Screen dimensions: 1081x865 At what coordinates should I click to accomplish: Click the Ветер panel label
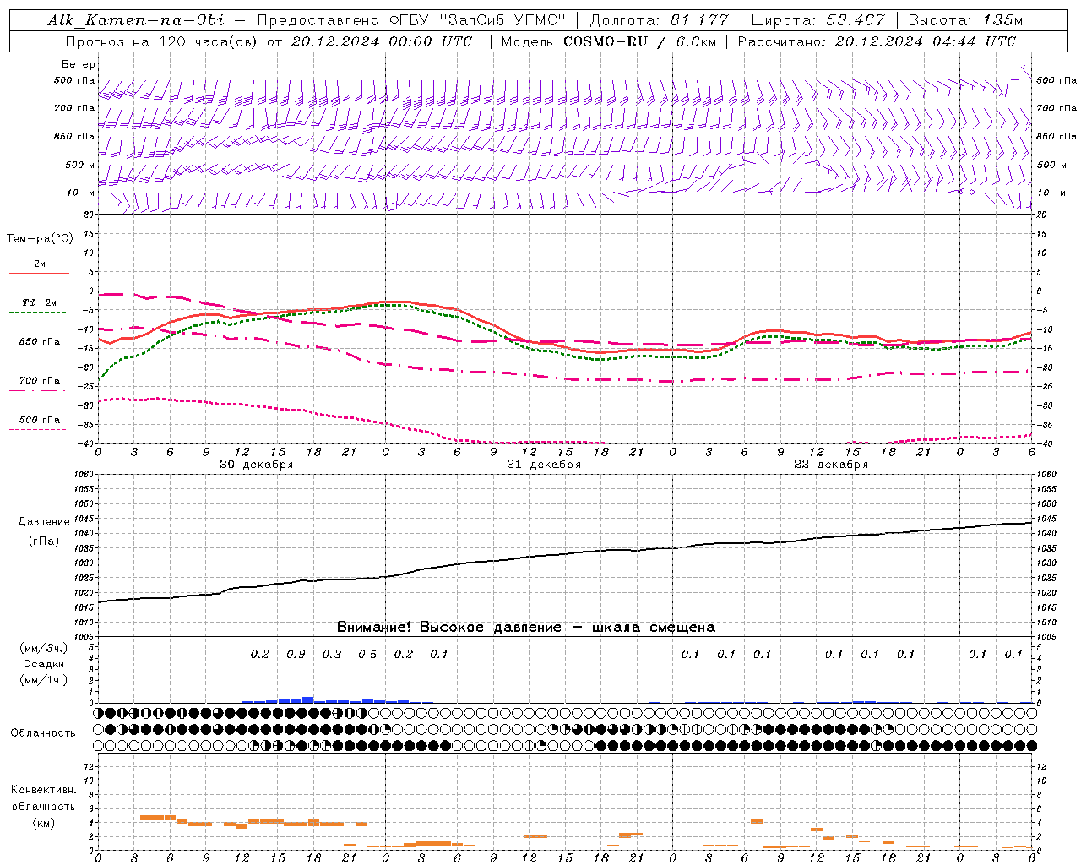pyautogui.click(x=79, y=64)
